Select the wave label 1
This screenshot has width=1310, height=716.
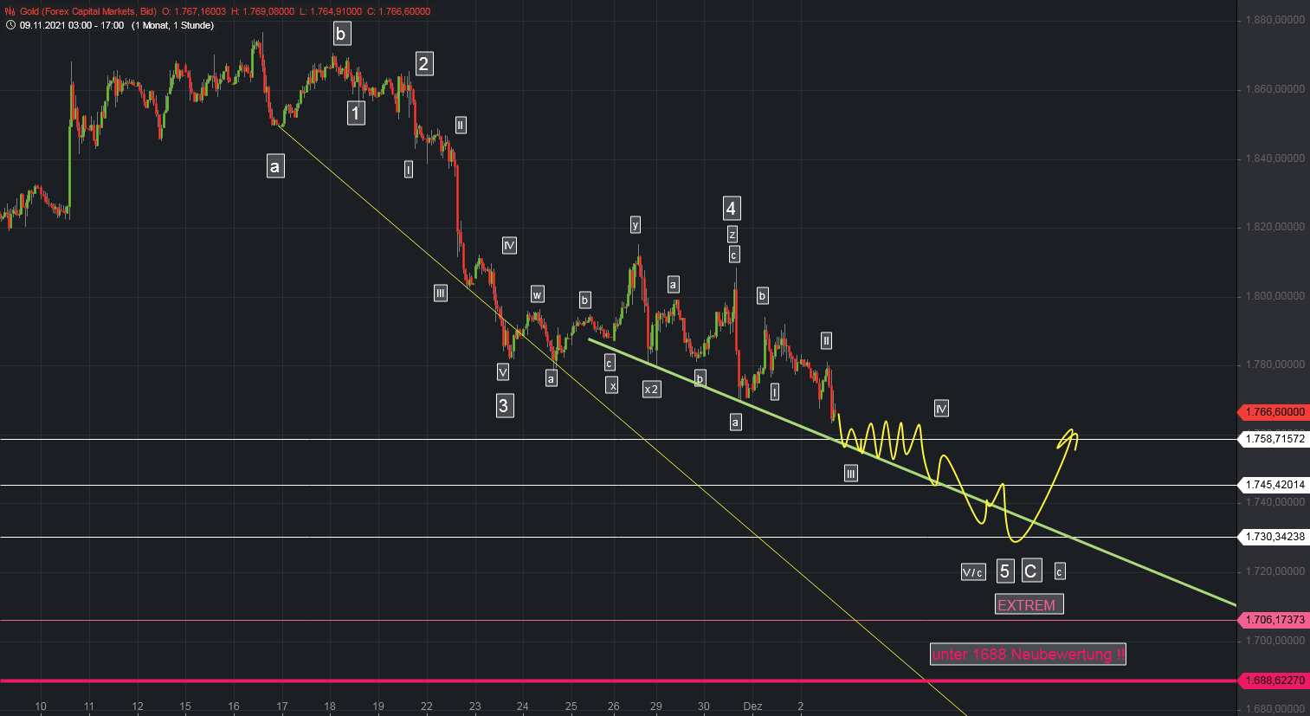[356, 113]
